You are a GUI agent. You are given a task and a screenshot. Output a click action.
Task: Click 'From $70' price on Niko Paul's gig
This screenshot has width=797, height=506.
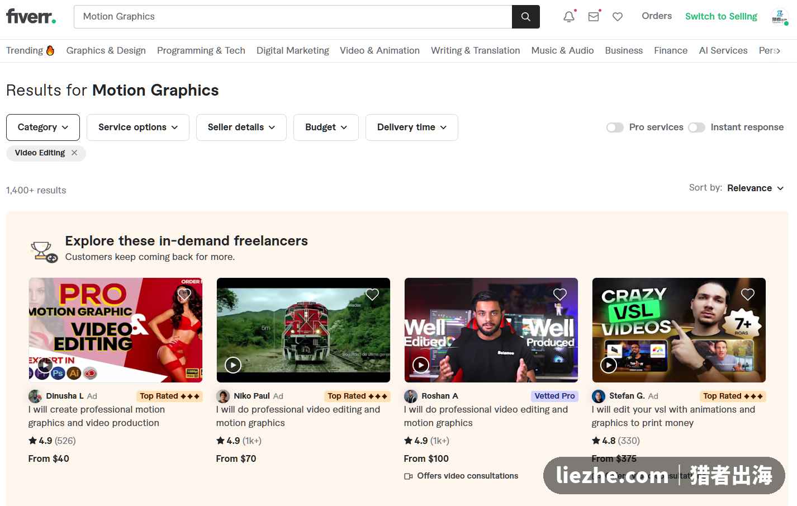[x=236, y=458]
